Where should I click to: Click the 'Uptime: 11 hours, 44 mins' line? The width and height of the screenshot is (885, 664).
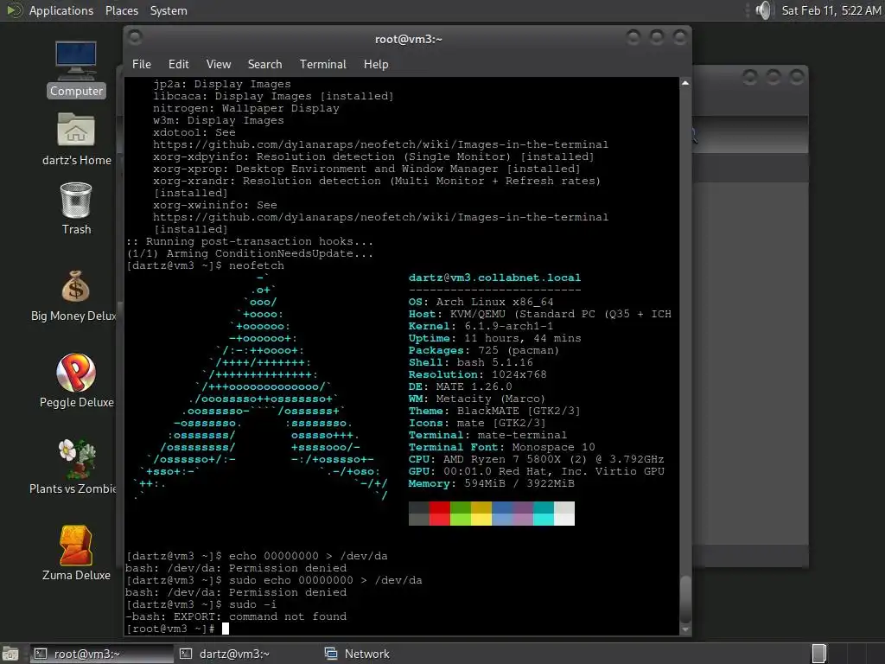click(494, 338)
